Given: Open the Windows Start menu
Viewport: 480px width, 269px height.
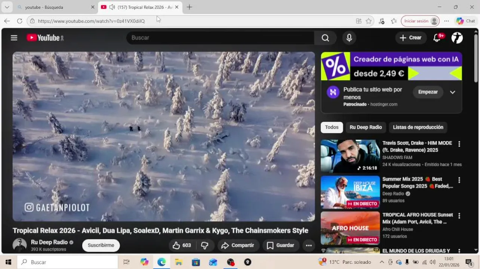Looking at the screenshot, I should (8, 262).
